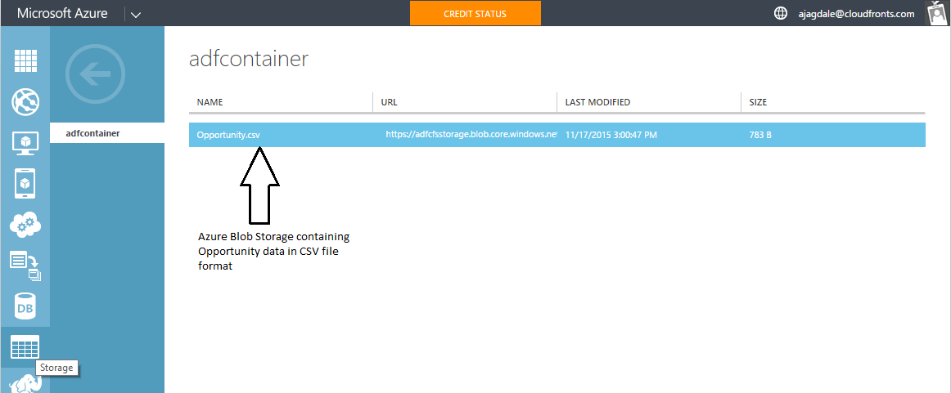Click the CREDIT STATUS button
Screen dimensions: 951x393
[x=475, y=13]
